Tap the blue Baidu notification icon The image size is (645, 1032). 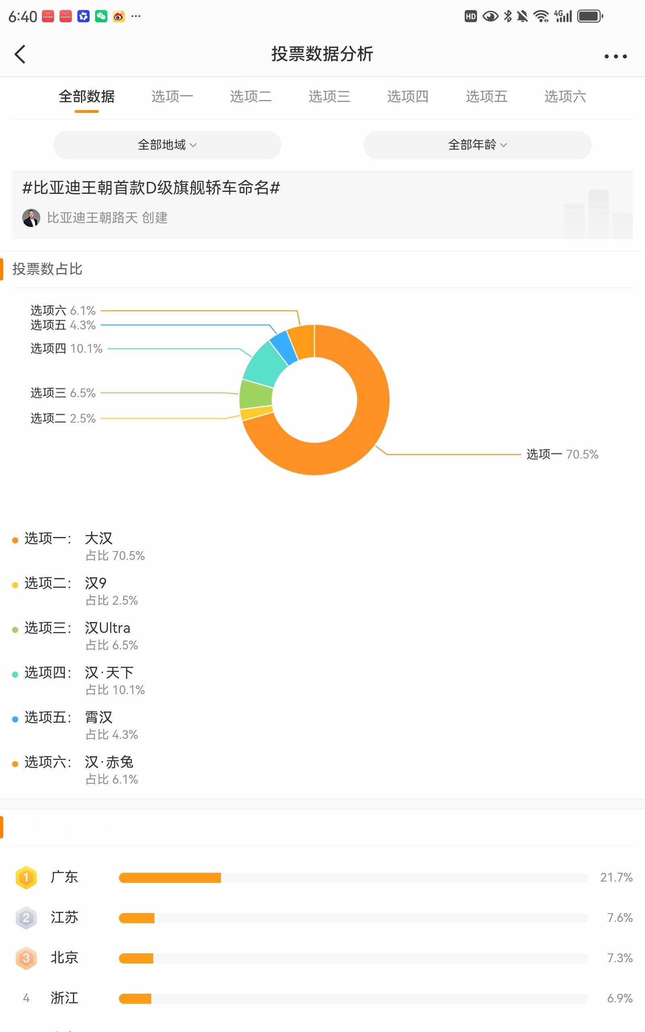pos(83,16)
